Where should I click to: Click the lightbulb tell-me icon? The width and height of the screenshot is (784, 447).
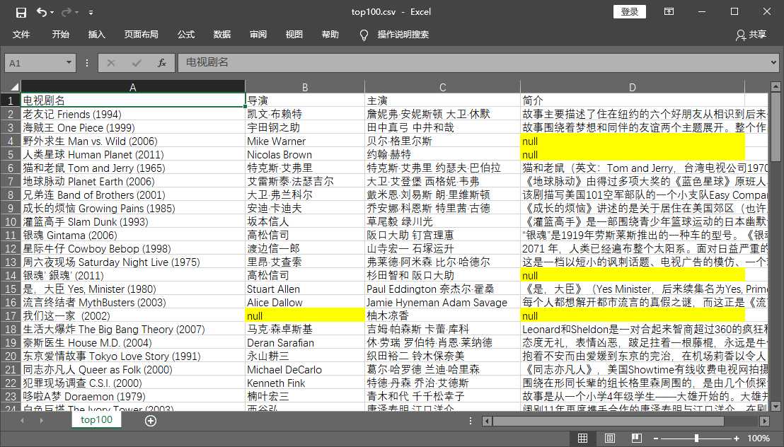(x=364, y=35)
